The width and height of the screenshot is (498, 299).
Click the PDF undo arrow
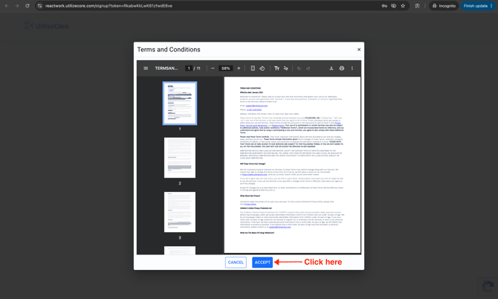(x=299, y=68)
